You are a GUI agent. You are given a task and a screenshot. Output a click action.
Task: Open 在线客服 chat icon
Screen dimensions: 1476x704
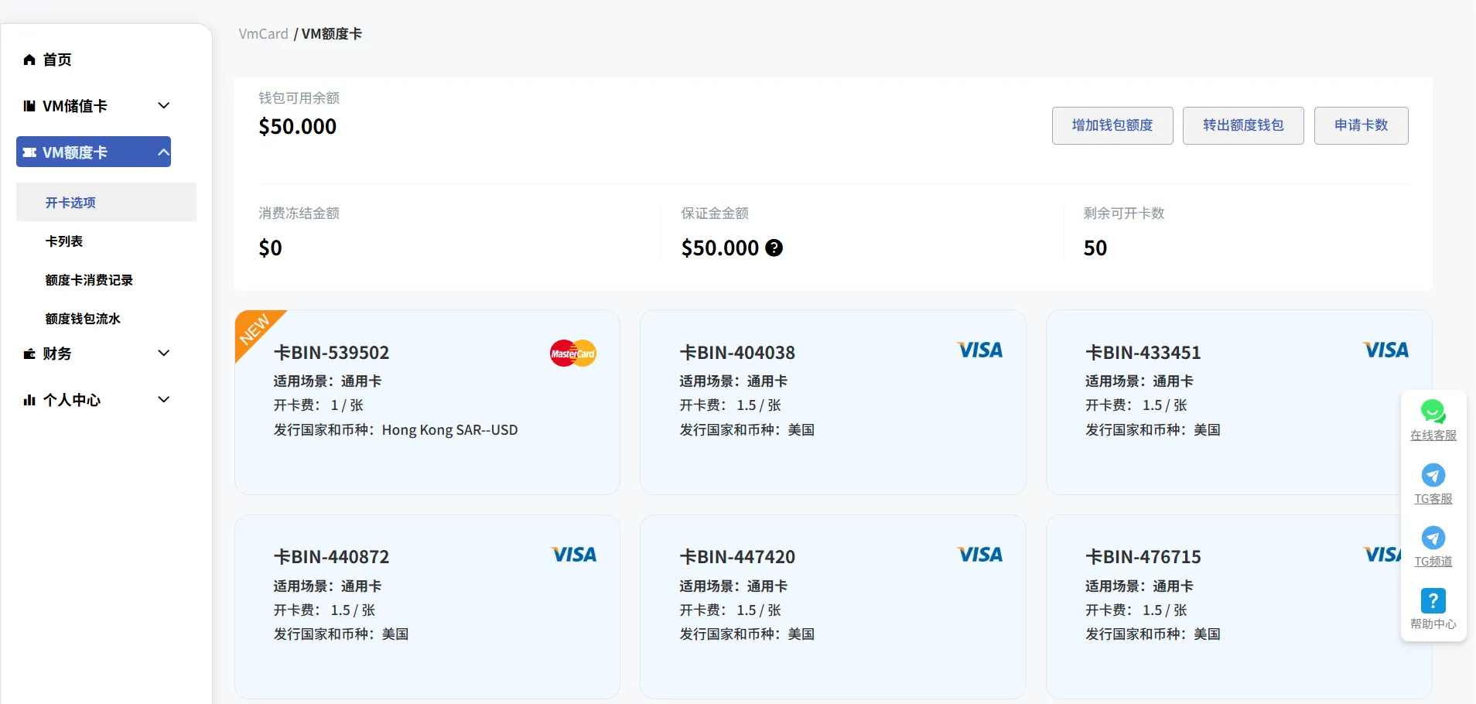[x=1433, y=412]
